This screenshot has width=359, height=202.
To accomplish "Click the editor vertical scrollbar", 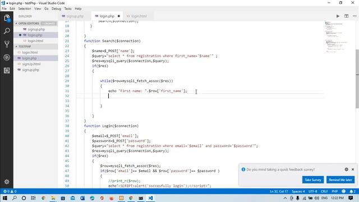I will coord(357,79).
